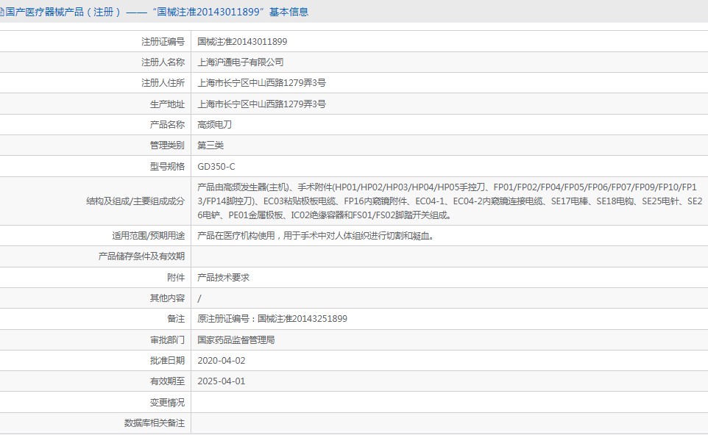This screenshot has height=435, width=708.
Task: Click the 批准日期 label
Action: pyautogui.click(x=167, y=361)
